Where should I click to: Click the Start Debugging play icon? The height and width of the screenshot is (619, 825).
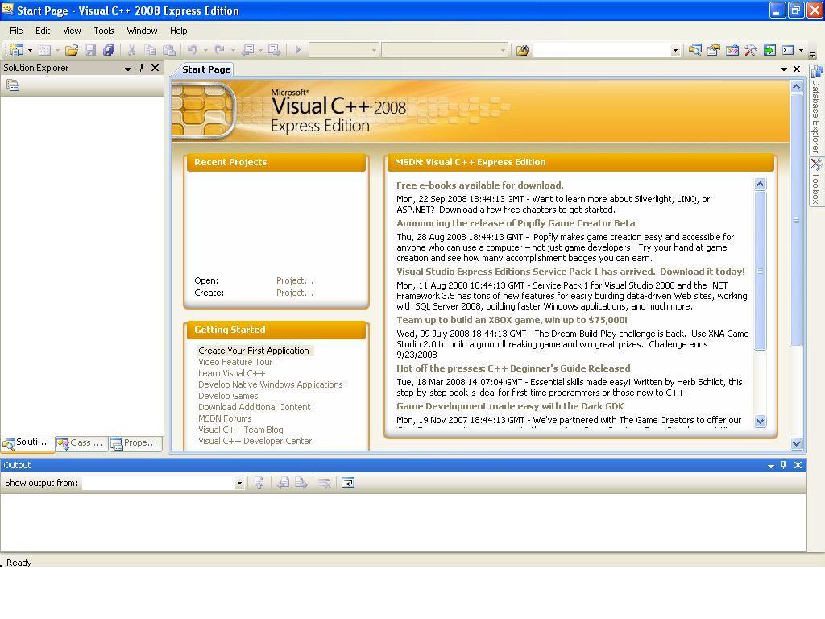click(298, 50)
